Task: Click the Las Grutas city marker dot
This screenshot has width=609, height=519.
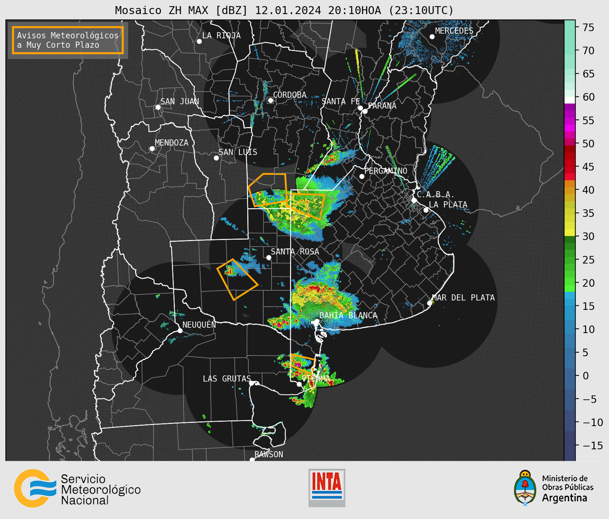Action: pyautogui.click(x=252, y=383)
